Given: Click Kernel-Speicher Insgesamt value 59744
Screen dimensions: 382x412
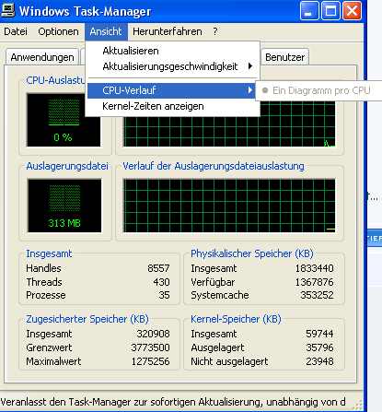Looking at the screenshot, I should pyautogui.click(x=319, y=334).
